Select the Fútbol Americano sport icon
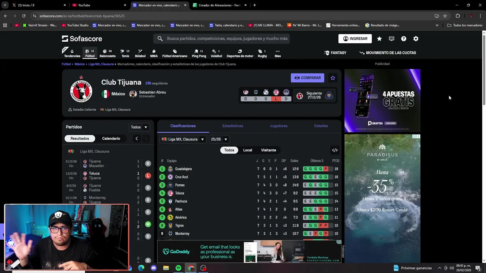This screenshot has width=486, height=273. click(x=175, y=53)
